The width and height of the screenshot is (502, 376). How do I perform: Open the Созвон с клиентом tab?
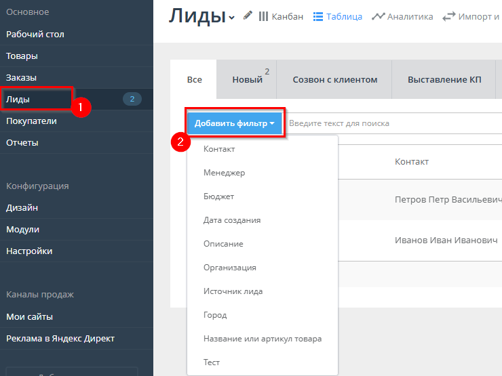tap(334, 80)
